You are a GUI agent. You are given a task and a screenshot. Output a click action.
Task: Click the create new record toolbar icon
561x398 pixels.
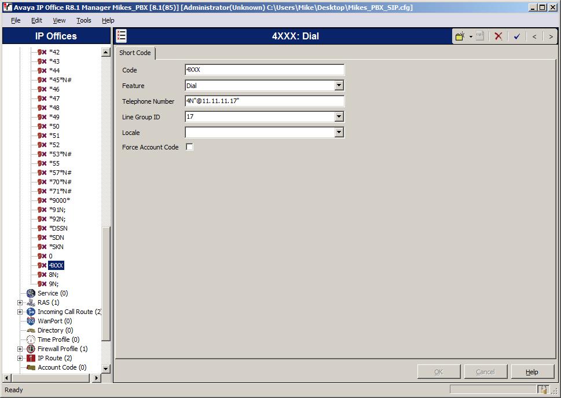click(x=460, y=36)
